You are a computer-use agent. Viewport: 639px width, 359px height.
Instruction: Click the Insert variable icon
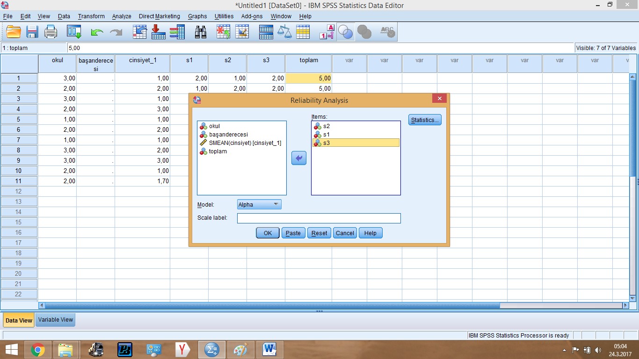242,32
